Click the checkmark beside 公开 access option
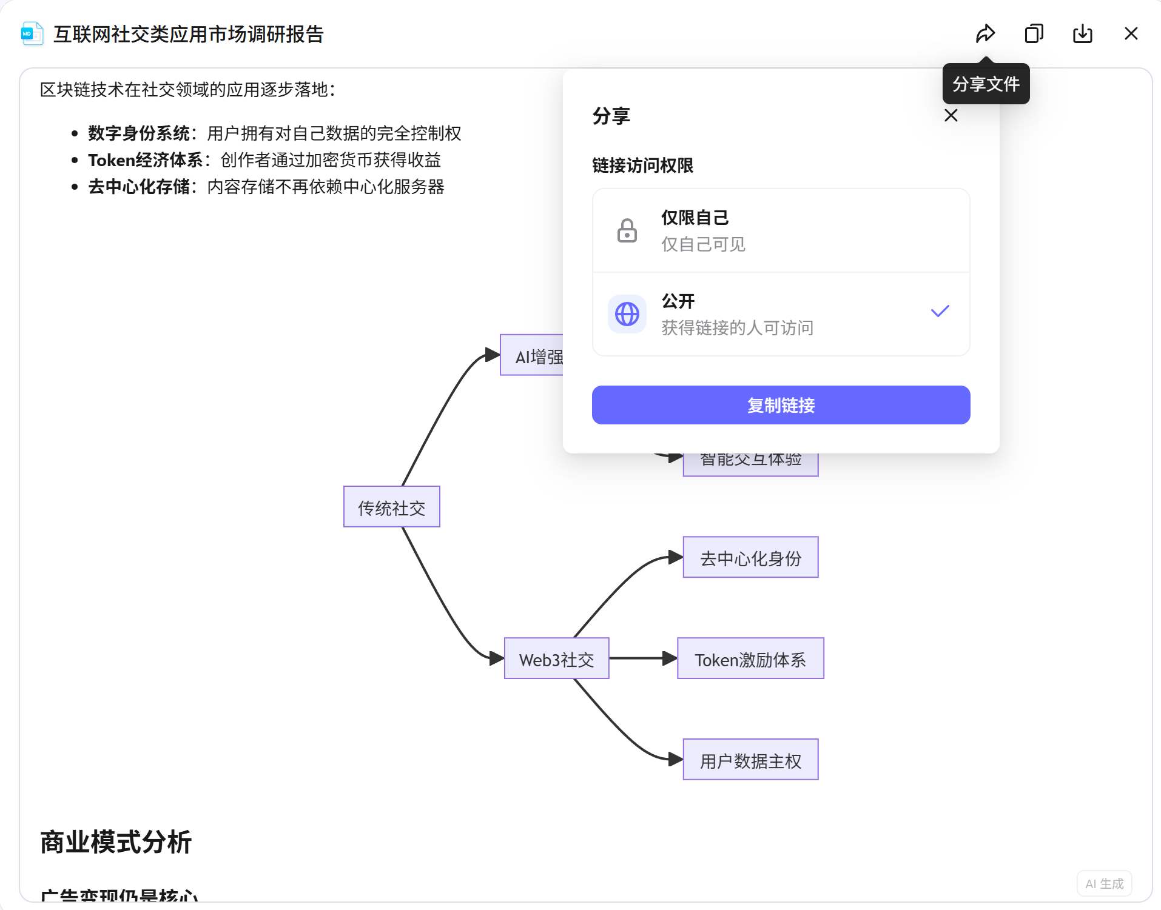This screenshot has width=1161, height=910. [939, 311]
